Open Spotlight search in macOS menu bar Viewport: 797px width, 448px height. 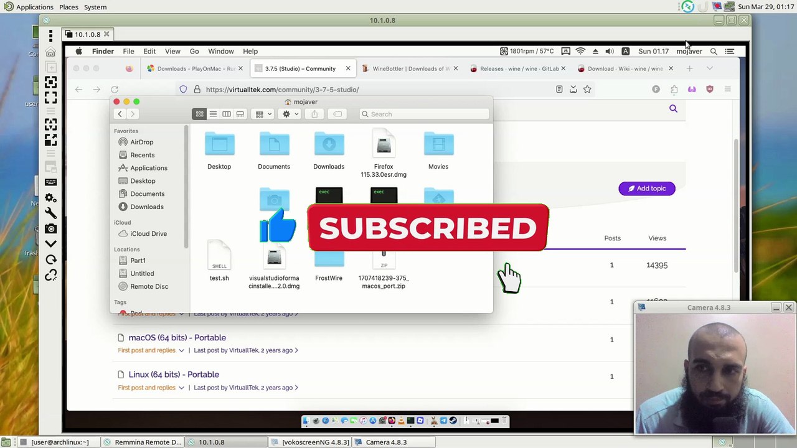point(714,52)
